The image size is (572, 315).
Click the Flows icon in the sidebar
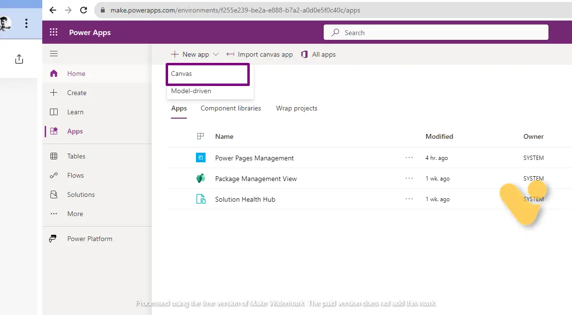click(x=54, y=175)
